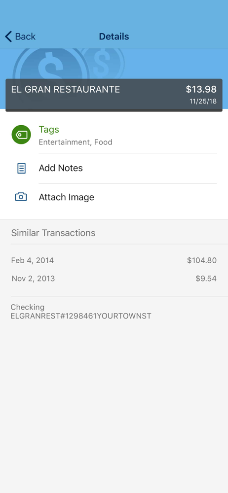228x493 pixels.
Task: Select the Attach Image option
Action: tap(114, 197)
